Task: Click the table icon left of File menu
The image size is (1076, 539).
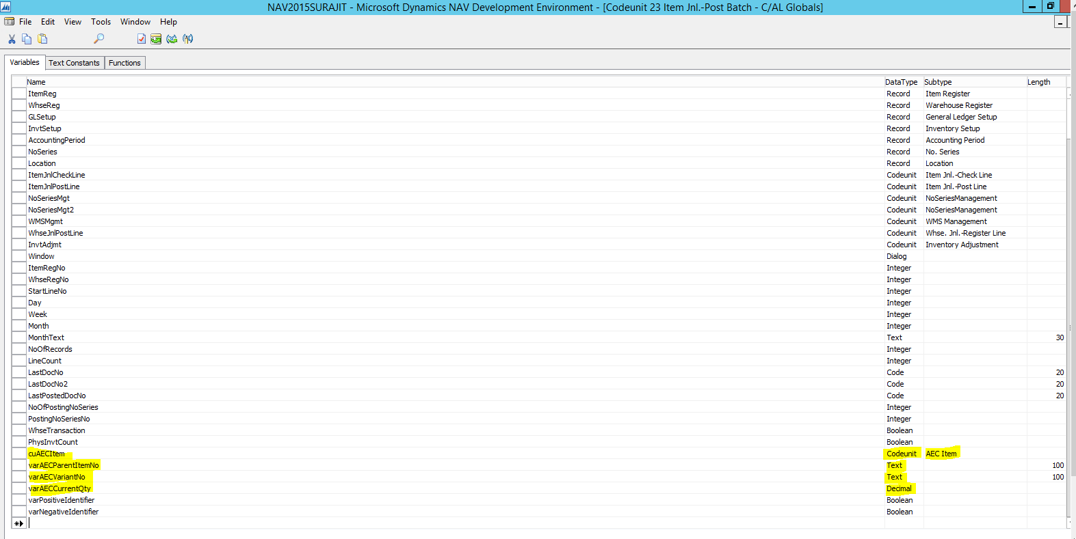Action: click(9, 22)
